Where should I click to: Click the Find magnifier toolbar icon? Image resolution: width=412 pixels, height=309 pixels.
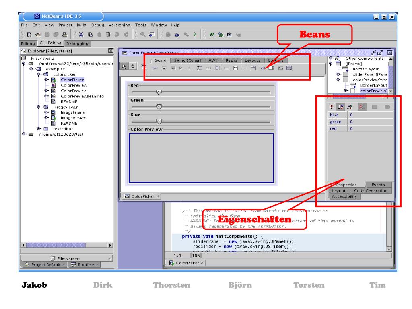click(x=143, y=35)
